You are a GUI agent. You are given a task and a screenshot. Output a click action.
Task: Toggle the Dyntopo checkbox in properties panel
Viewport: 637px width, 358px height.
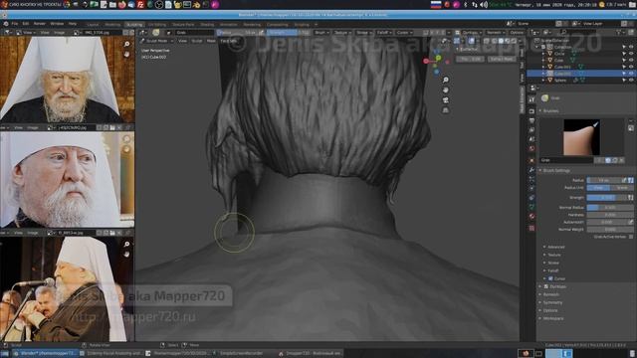pyautogui.click(x=546, y=286)
